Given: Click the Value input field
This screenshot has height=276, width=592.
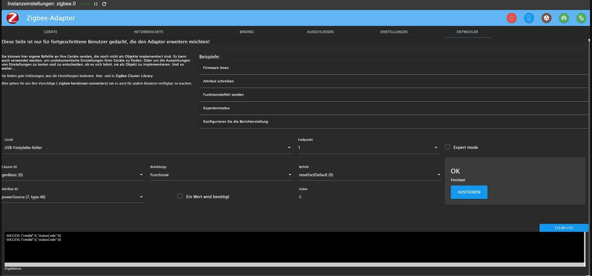Looking at the screenshot, I should click(370, 197).
